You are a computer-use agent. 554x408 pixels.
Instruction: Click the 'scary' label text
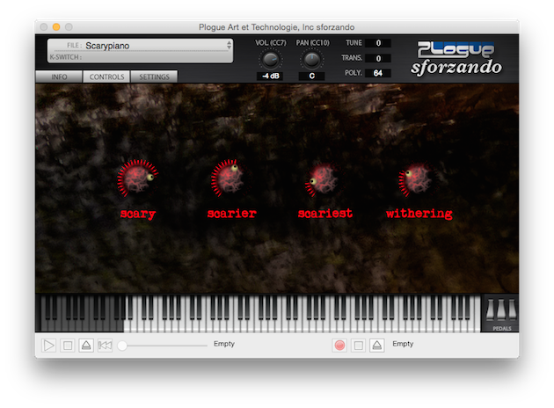click(x=138, y=214)
